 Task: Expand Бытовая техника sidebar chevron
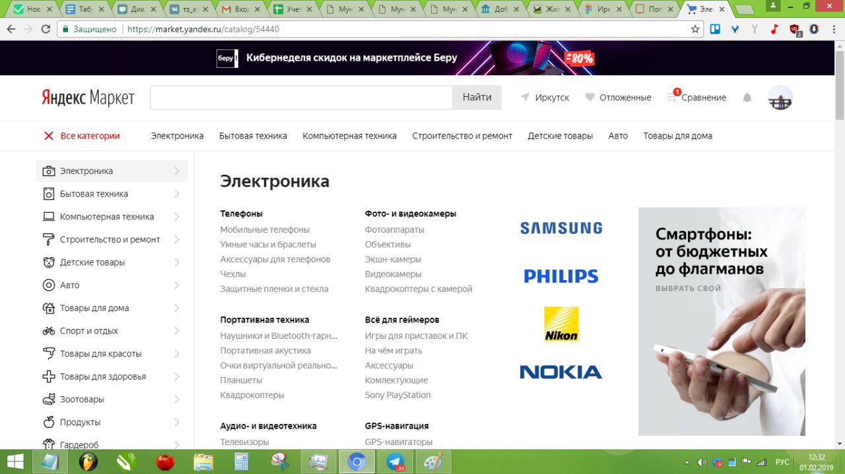coord(177,194)
